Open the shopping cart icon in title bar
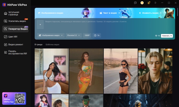This screenshot has width=179, height=107. [x=142, y=3]
